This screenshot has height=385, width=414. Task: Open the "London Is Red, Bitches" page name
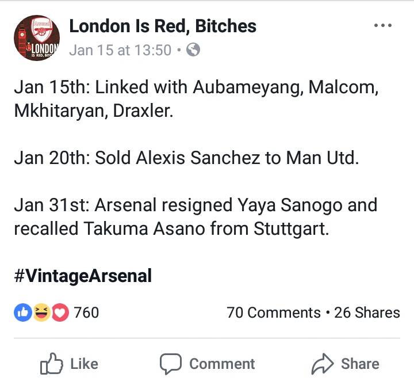click(x=163, y=26)
